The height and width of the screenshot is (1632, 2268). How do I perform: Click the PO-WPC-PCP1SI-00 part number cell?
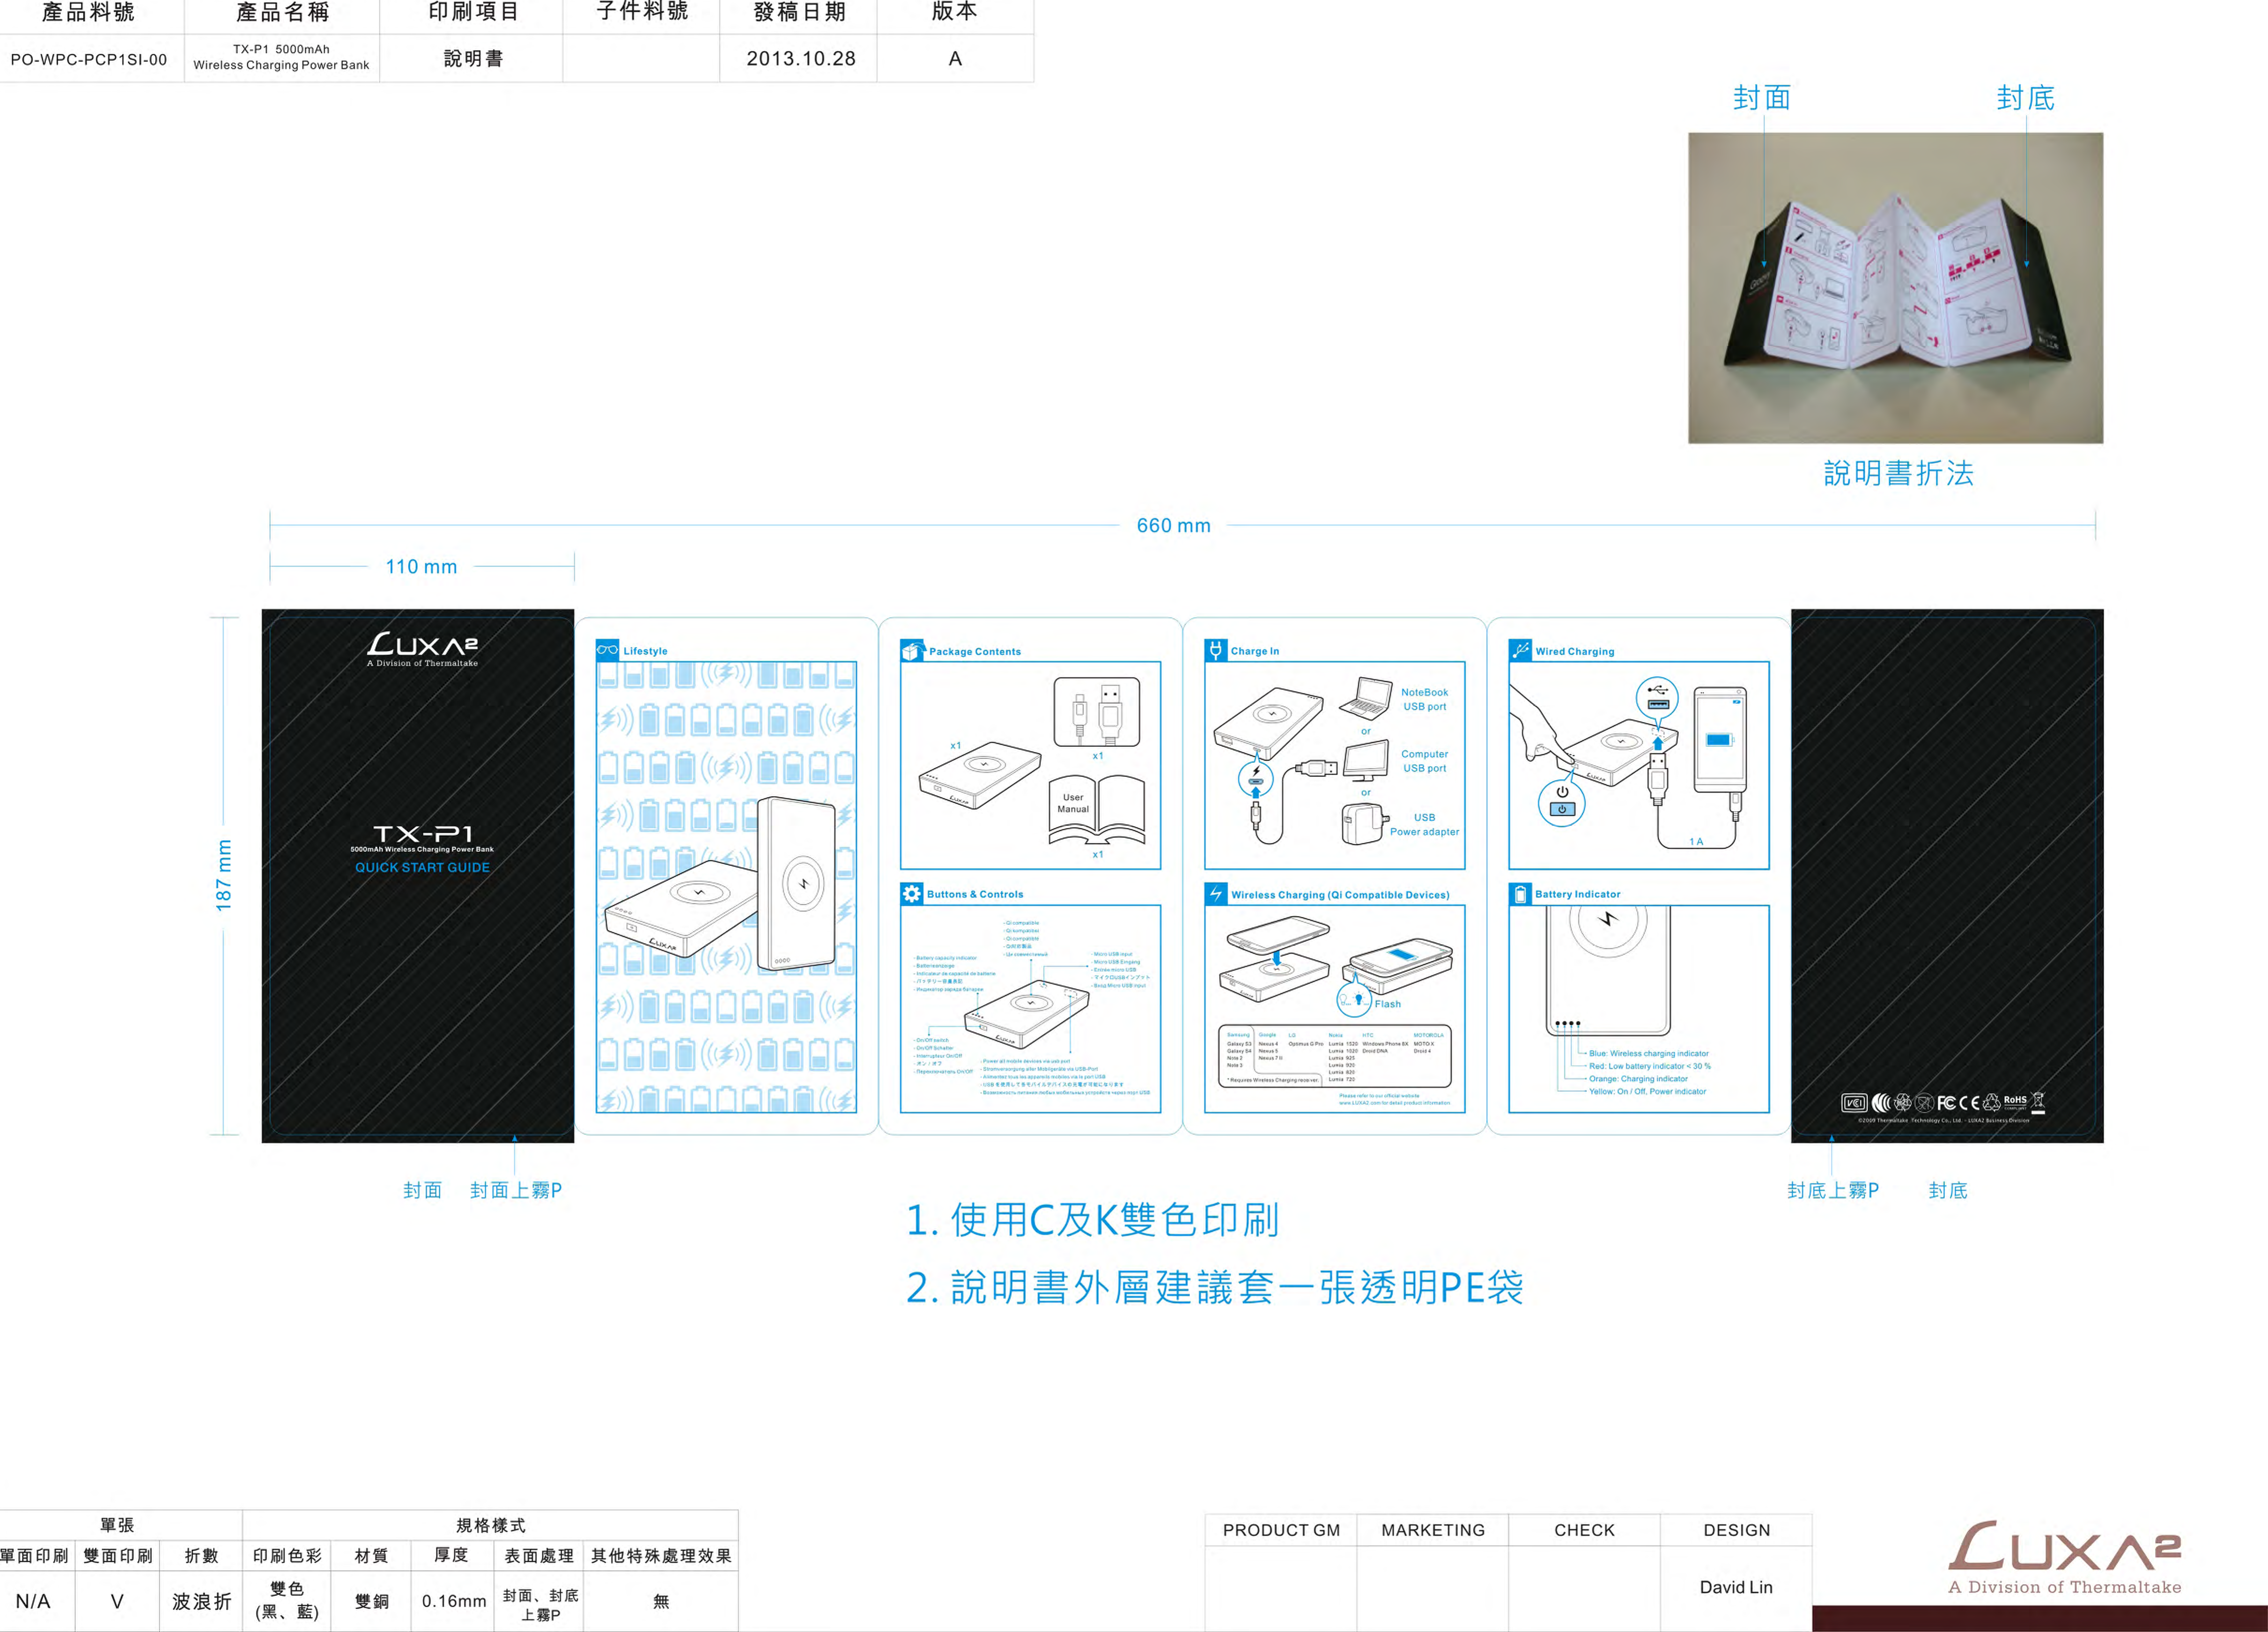89,59
